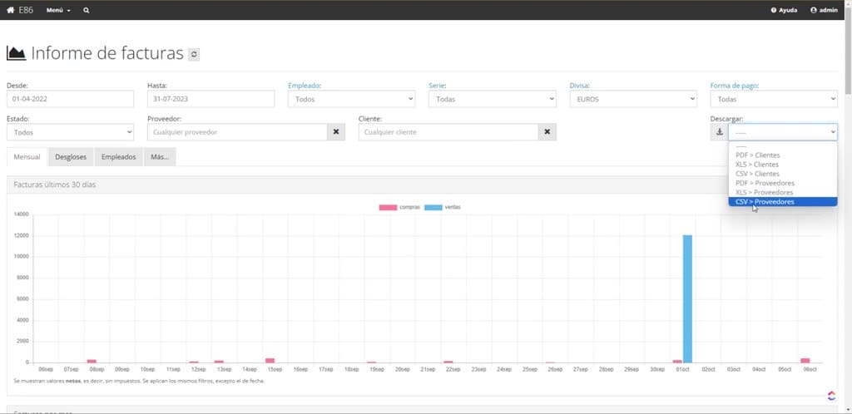Expand the Estado dropdown
Viewport: 852px width, 414px height.
pyautogui.click(x=70, y=132)
